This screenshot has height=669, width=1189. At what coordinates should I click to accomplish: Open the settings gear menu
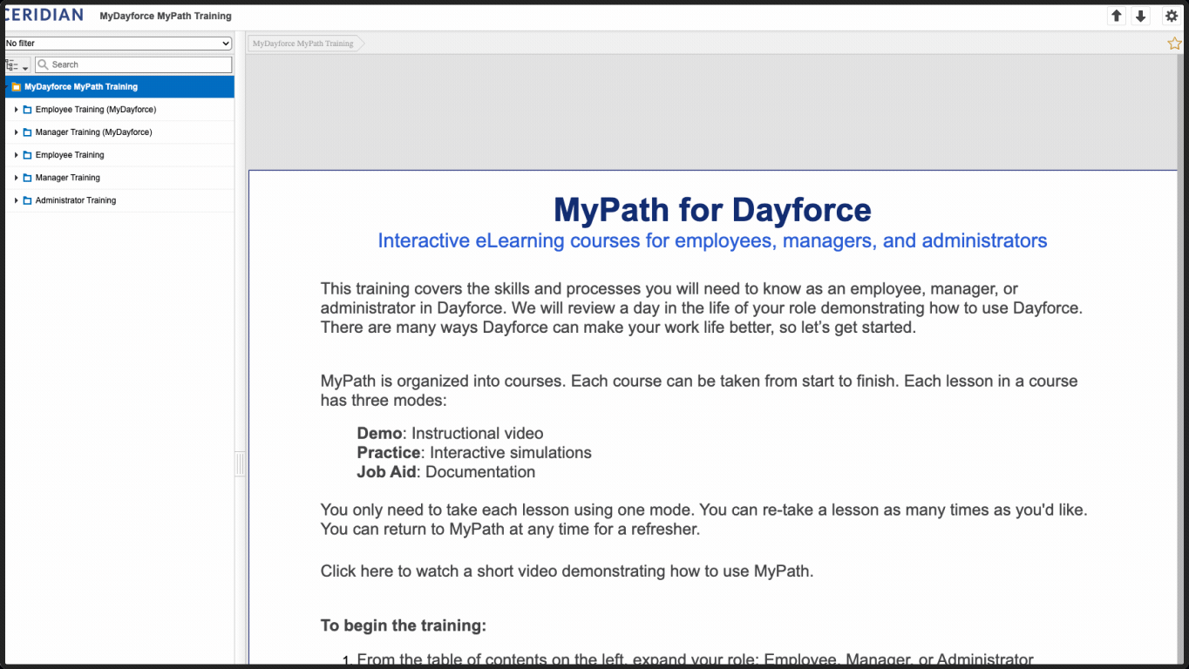coord(1172,16)
